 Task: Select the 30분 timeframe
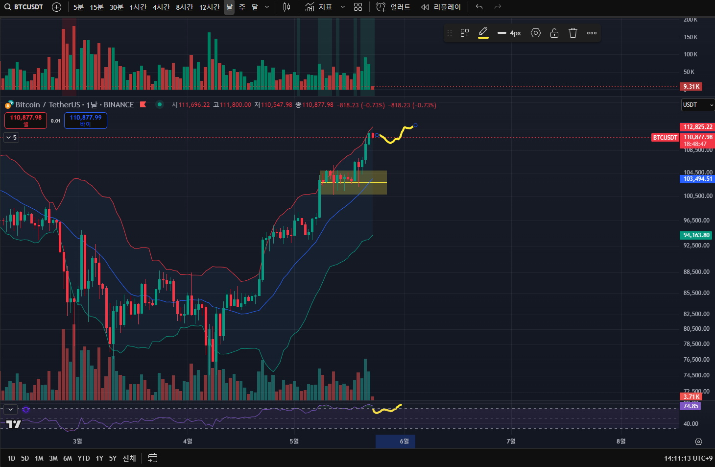117,7
